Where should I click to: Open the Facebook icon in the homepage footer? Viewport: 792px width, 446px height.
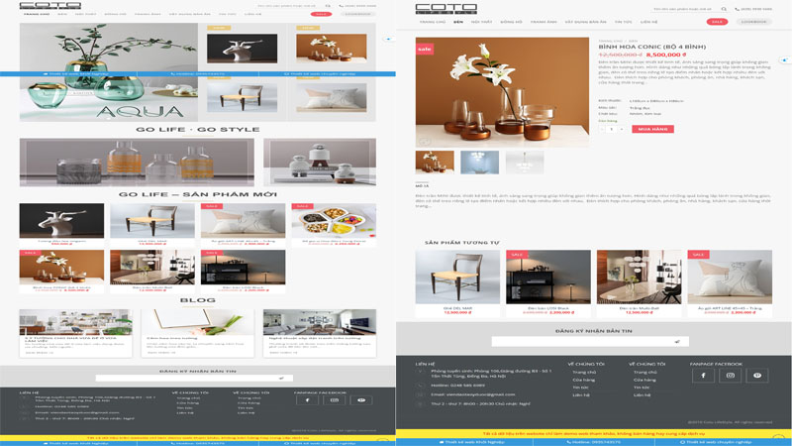coord(307,400)
